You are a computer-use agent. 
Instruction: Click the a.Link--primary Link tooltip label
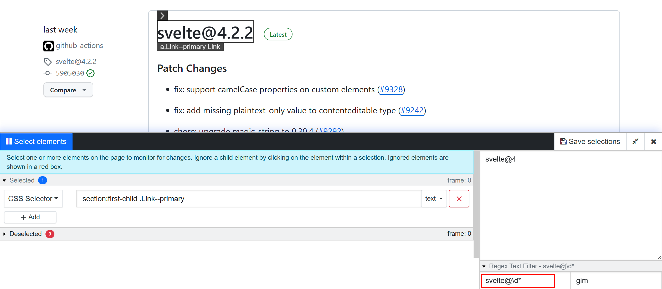pos(190,47)
